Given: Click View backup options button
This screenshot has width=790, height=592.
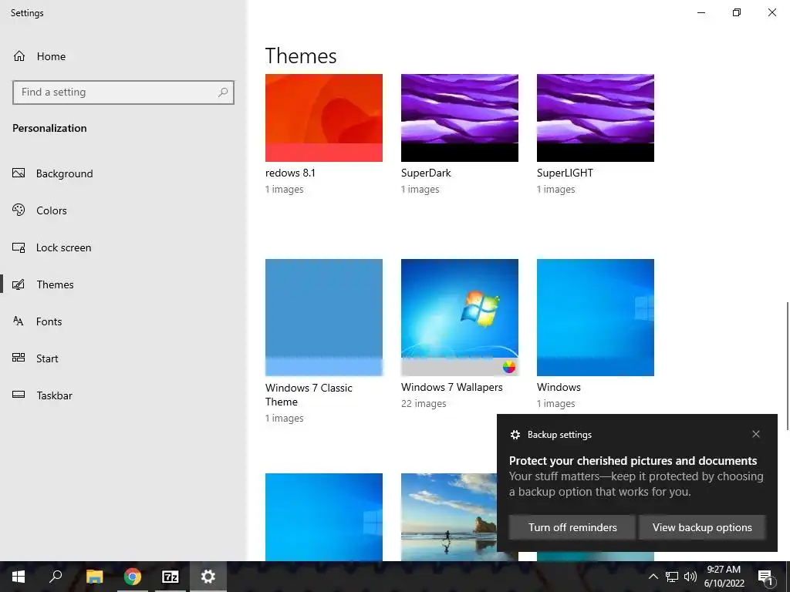Looking at the screenshot, I should pos(702,527).
